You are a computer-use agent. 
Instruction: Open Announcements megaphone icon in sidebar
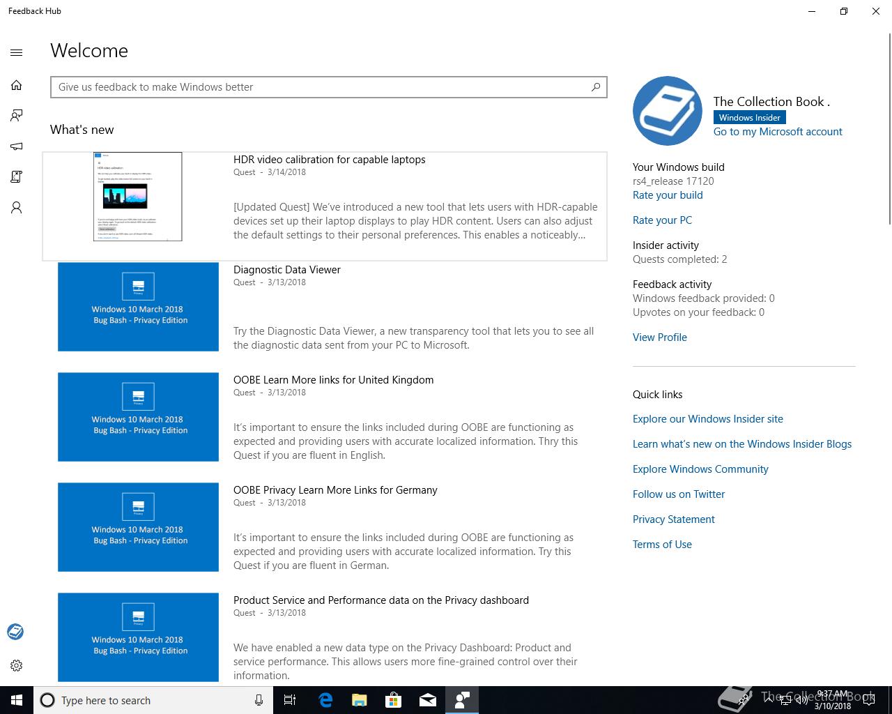(17, 146)
